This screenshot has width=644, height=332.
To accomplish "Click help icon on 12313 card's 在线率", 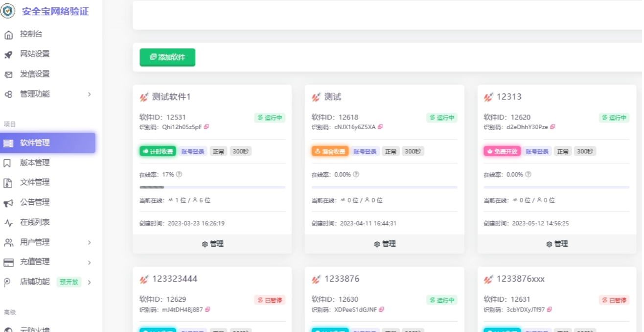I will tap(528, 174).
